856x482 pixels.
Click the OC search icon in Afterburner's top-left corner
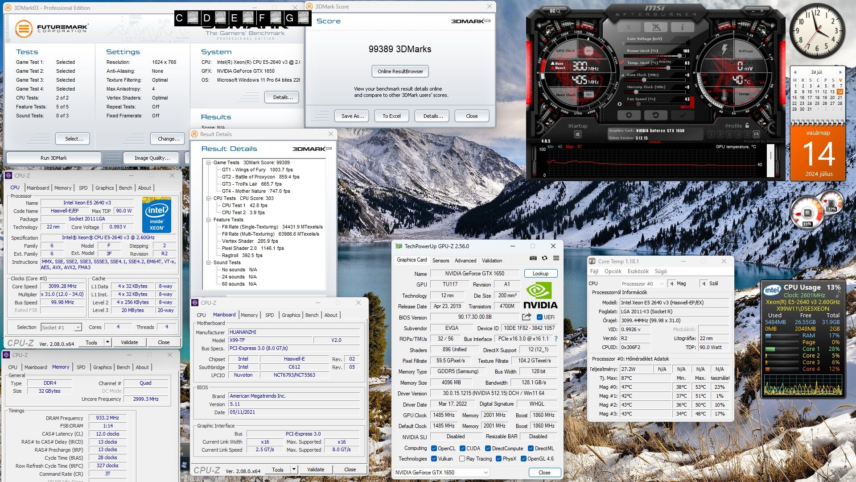click(555, 11)
